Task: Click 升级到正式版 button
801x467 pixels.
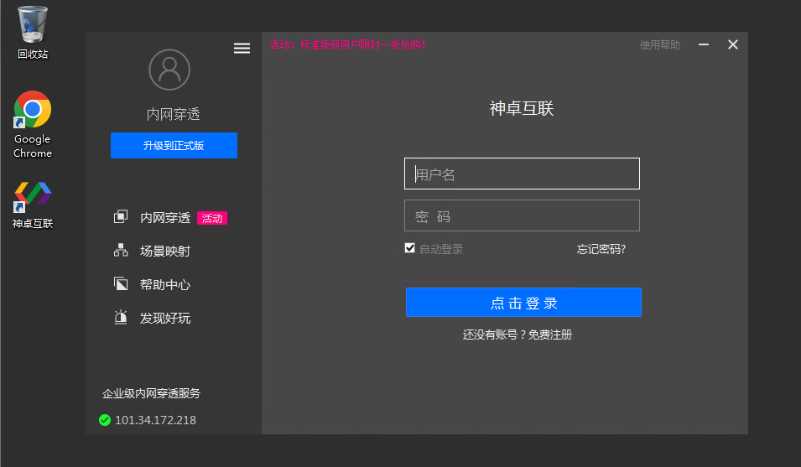Action: [x=174, y=145]
